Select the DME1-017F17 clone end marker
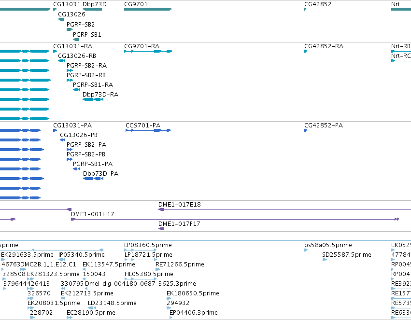Image resolution: width=411 pixels, height=320 pixels. [161, 229]
